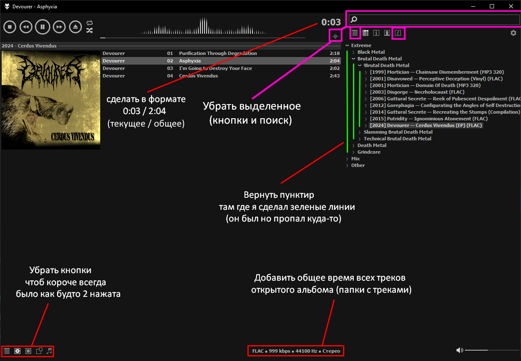The image size is (521, 361).
Task: Open the settings gear in library panel
Action: coord(513,33)
